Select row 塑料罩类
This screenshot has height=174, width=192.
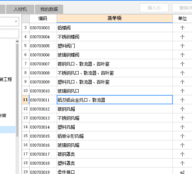coord(115,163)
